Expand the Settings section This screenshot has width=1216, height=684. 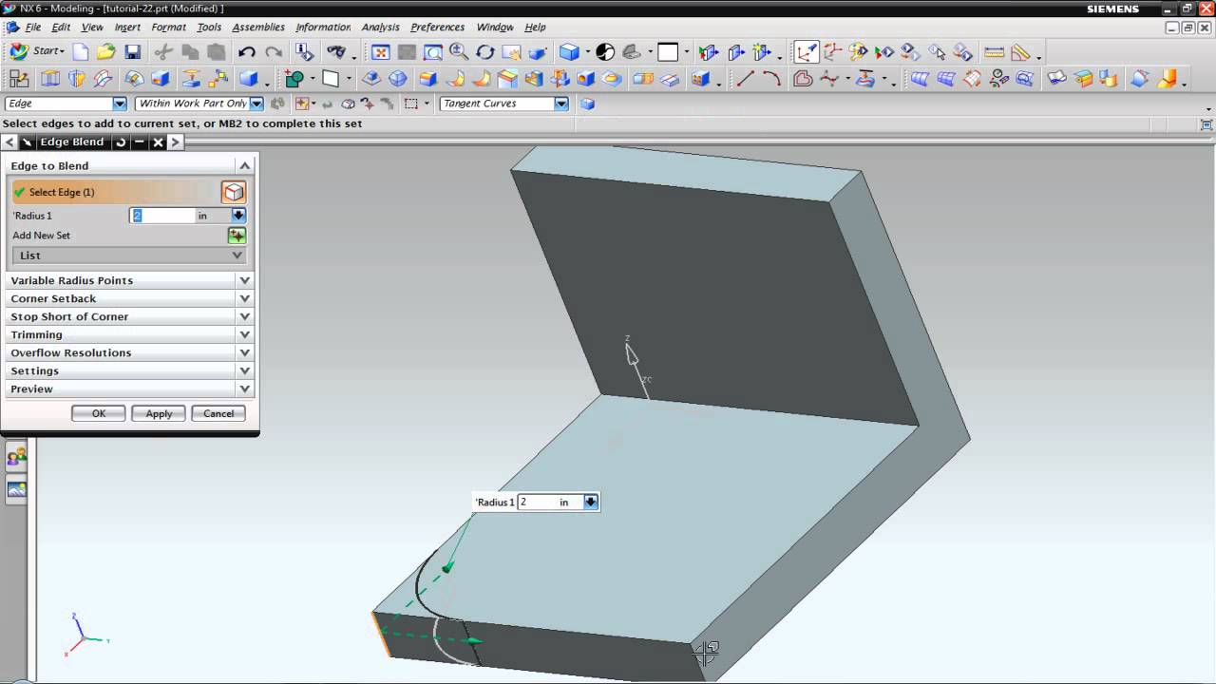tap(130, 370)
